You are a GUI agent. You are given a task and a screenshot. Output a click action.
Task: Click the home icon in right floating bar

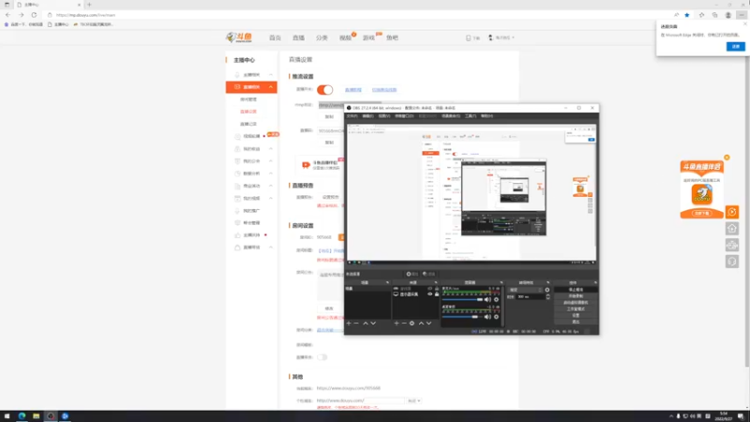tap(732, 229)
